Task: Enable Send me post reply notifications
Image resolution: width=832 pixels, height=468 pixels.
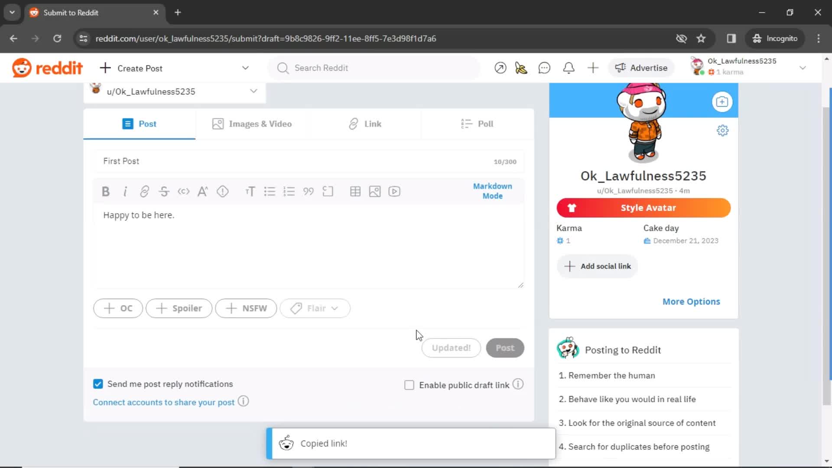Action: click(x=98, y=383)
